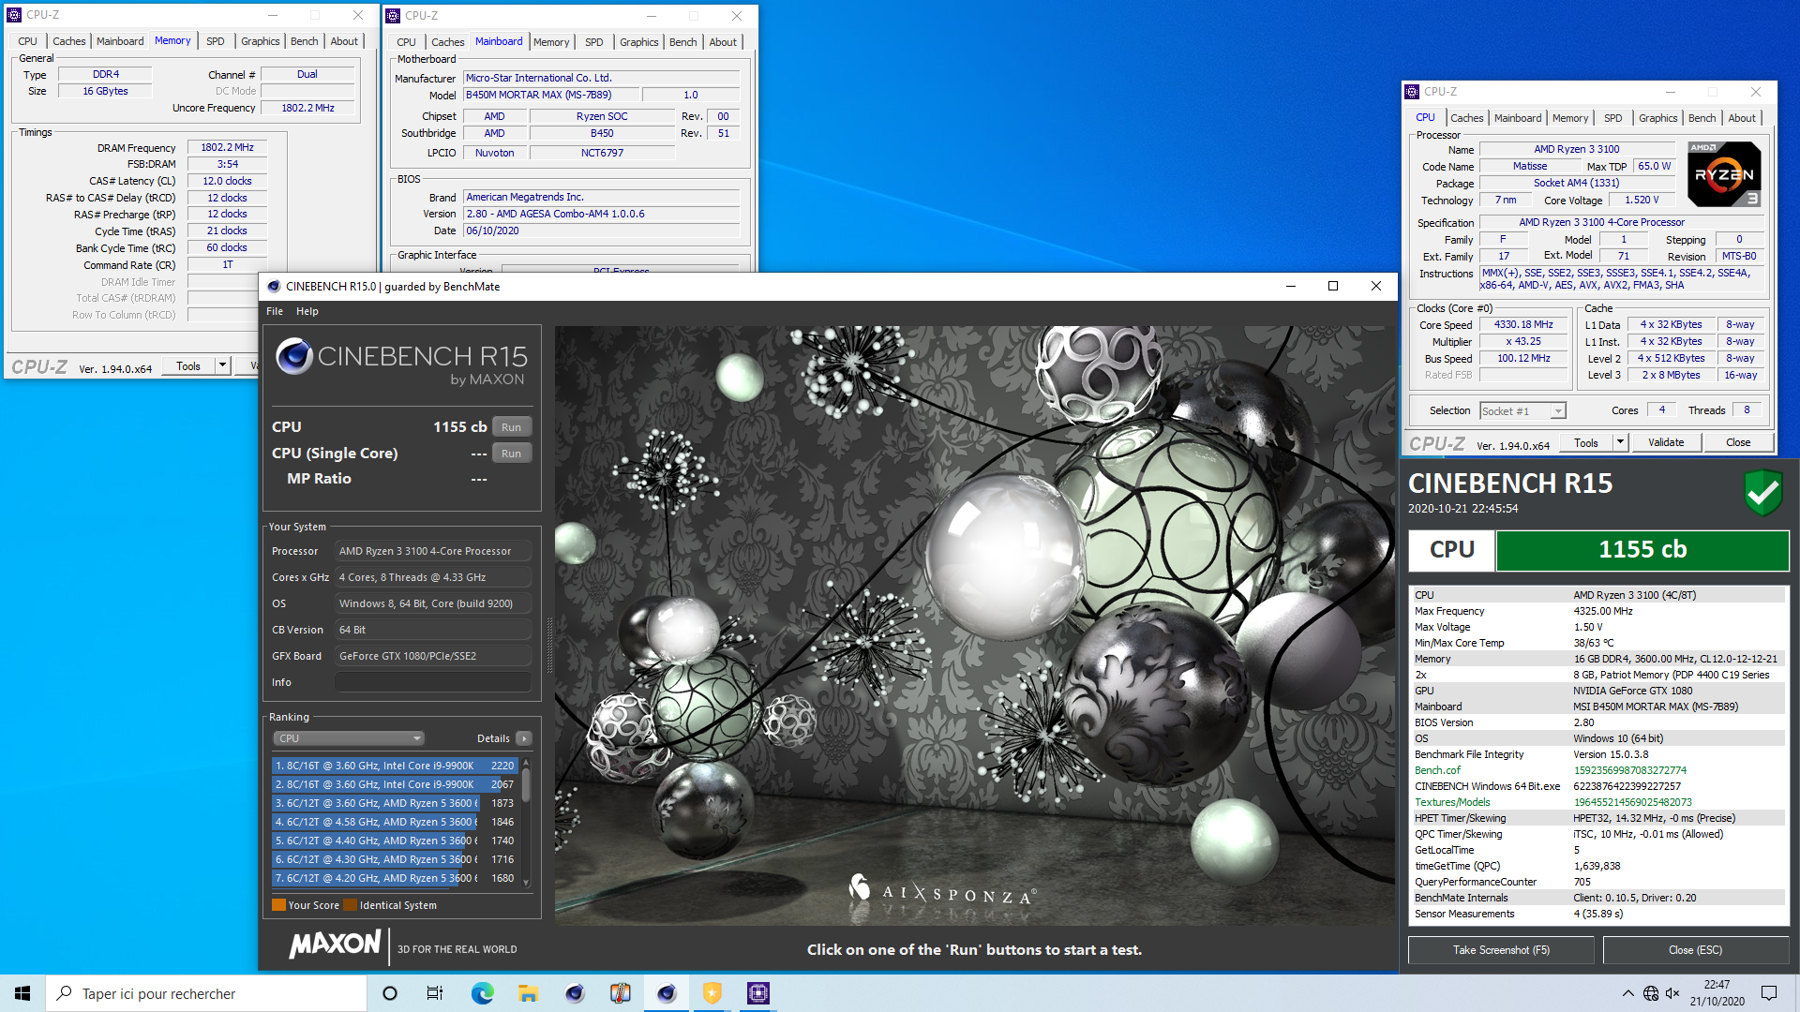Click the green BenchMate checkmark shield

pyautogui.click(x=1762, y=492)
